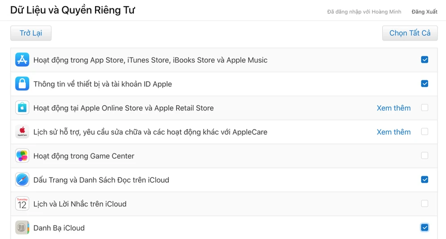Uncheck the Danh Bạ iCloud checkbox
Screen dimensions: 446x239
coord(425,228)
